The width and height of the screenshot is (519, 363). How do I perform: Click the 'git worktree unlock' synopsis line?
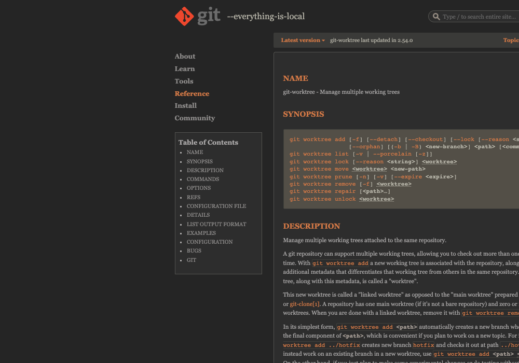pyautogui.click(x=342, y=199)
